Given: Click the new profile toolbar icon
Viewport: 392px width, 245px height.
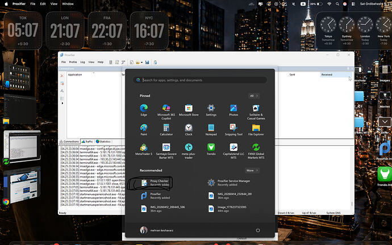Looking at the screenshot, I should 131,62.
